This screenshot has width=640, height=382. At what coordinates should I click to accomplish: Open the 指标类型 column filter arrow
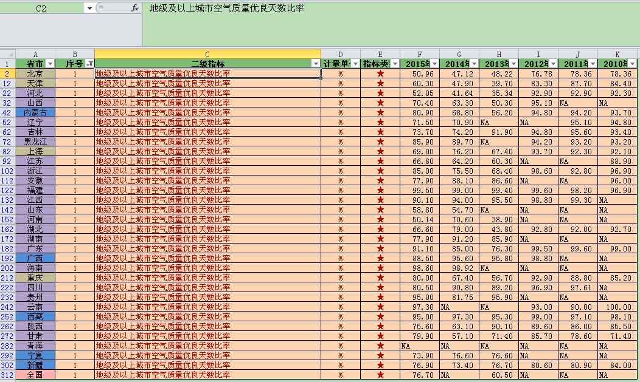pos(395,64)
